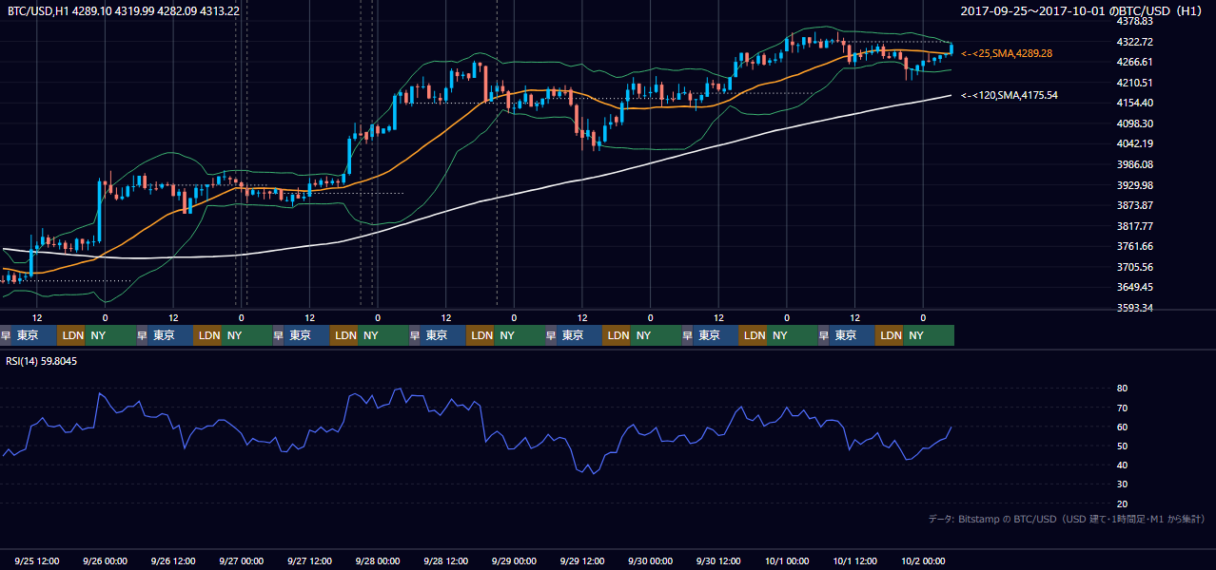Click the price axis value 3929.98
The image size is (1216, 570).
(x=1133, y=185)
